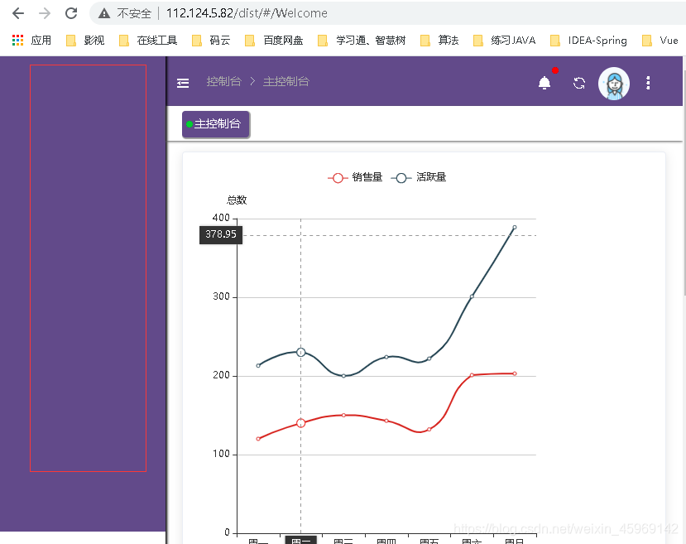
Task: Open the 练习JAVA bookmark folder
Action: pos(505,41)
